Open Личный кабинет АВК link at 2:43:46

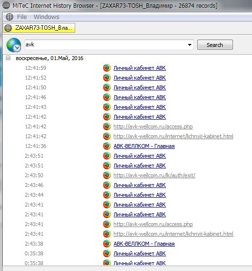[x=140, y=185]
